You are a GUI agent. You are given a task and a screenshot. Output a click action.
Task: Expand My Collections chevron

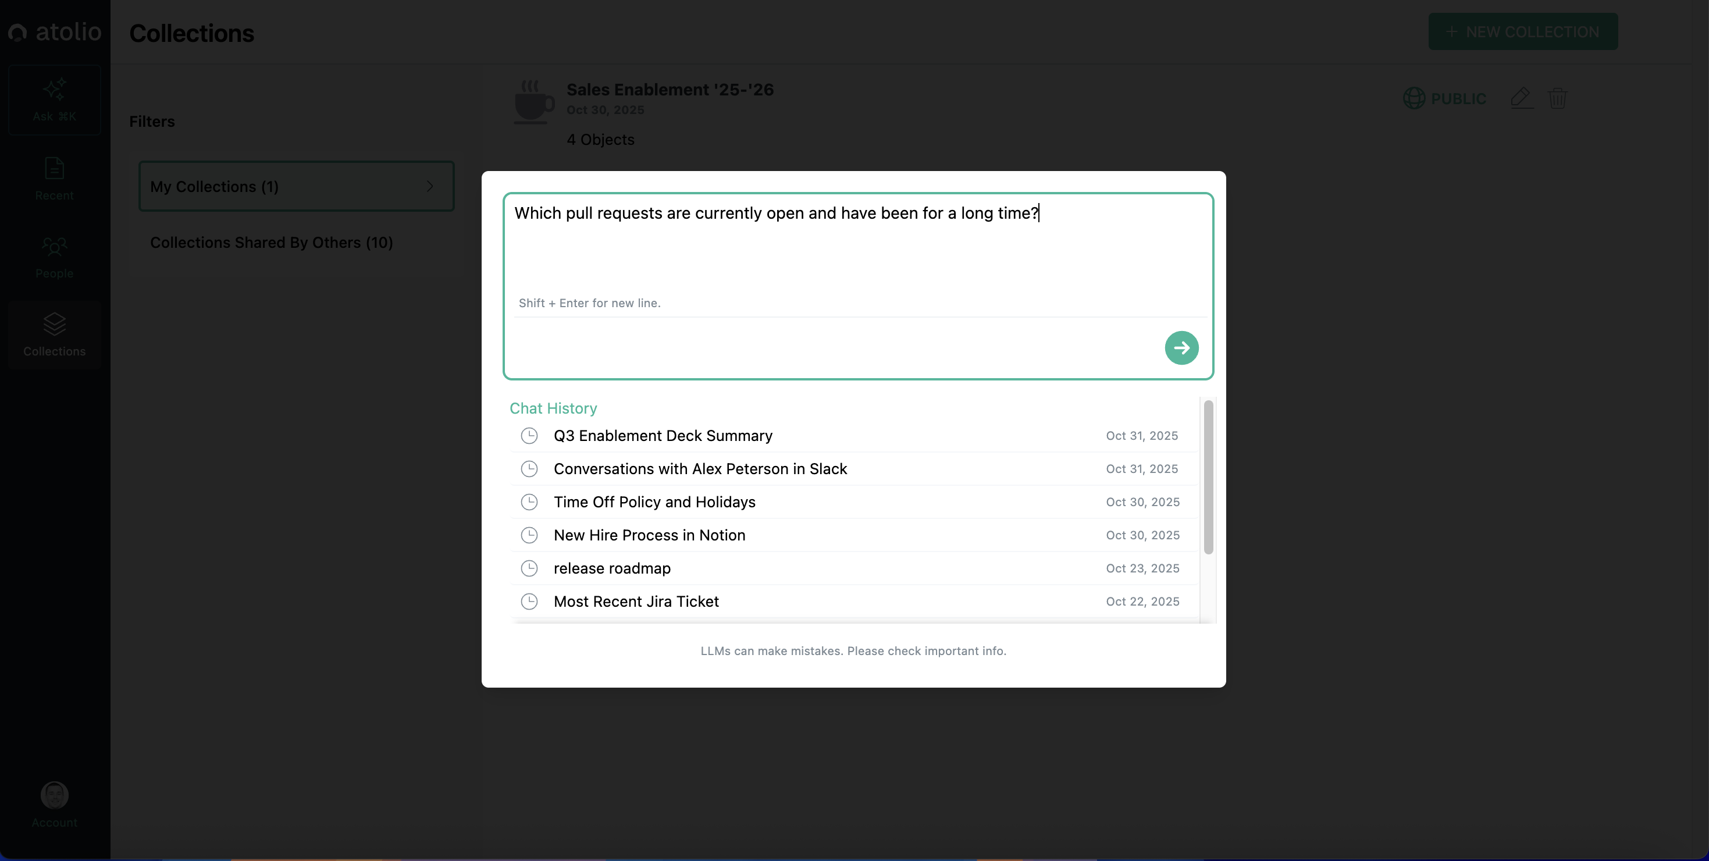pyautogui.click(x=430, y=186)
